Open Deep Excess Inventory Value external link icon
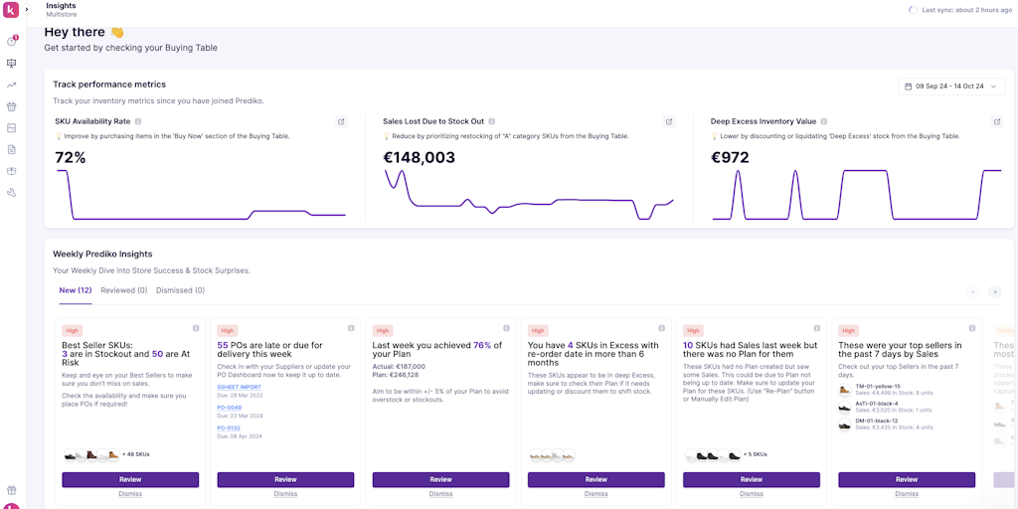Screen dimensions: 1018x509 click(997, 121)
